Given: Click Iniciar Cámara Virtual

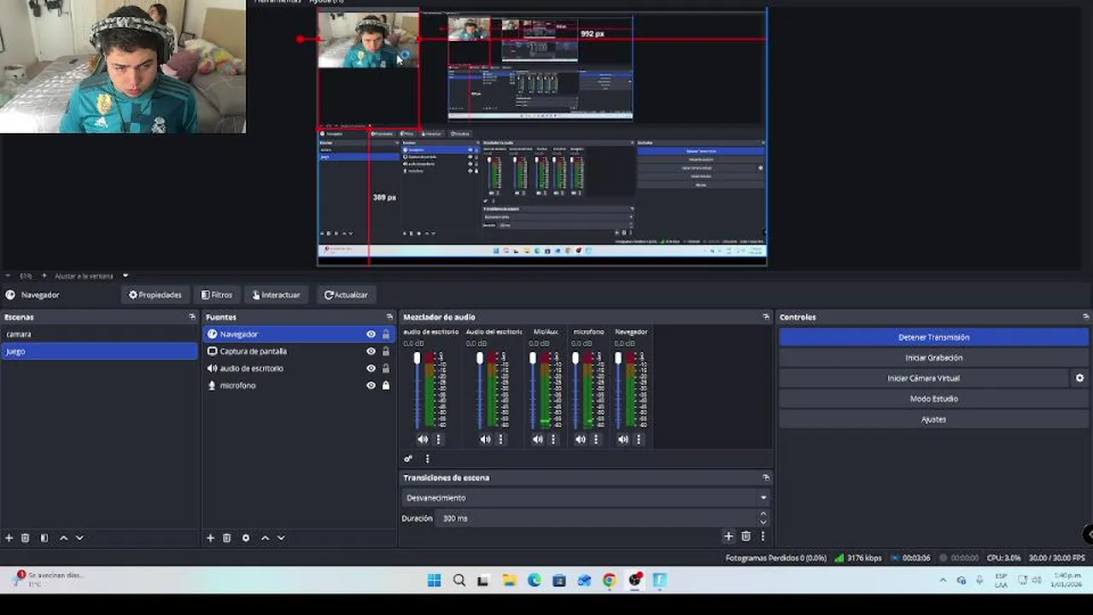Looking at the screenshot, I should tap(923, 378).
